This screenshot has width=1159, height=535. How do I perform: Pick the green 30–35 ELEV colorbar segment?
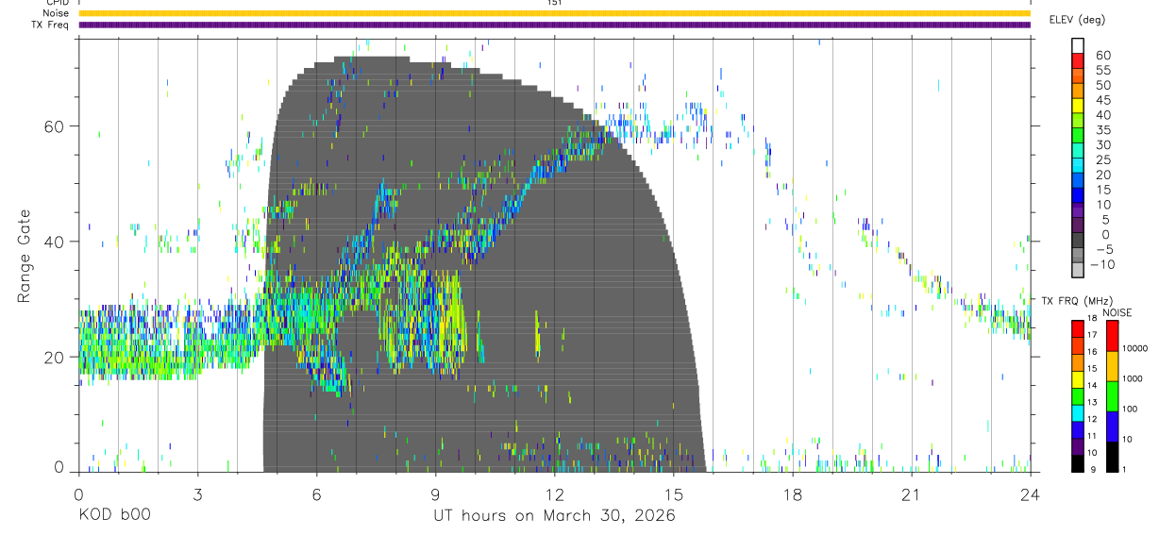tap(1078, 137)
